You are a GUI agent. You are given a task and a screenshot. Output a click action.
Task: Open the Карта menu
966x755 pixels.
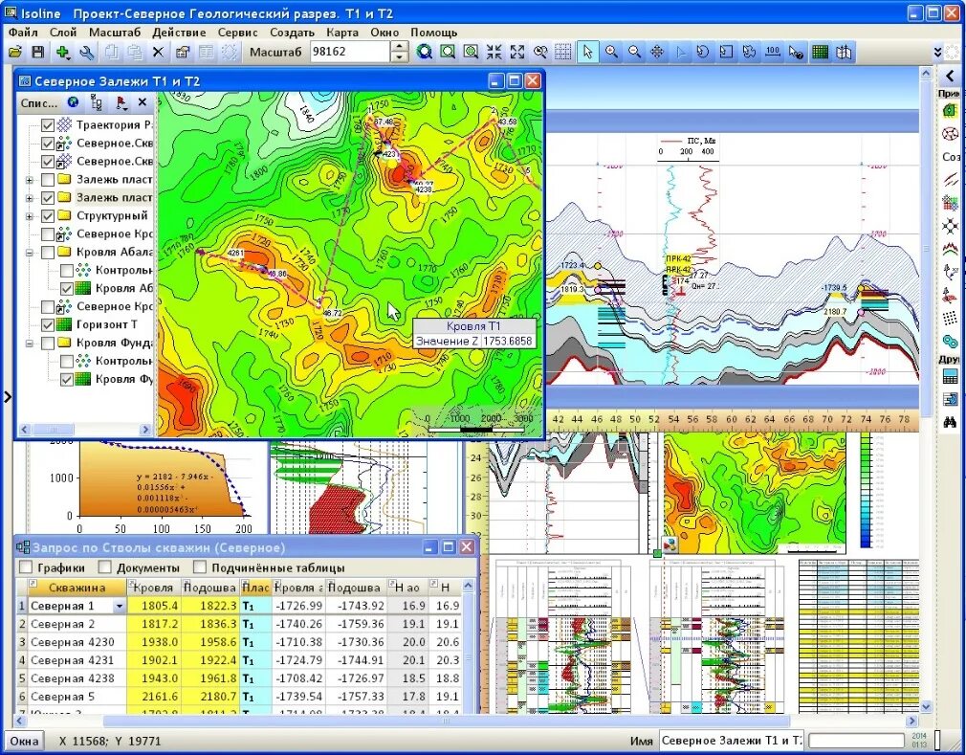(342, 32)
